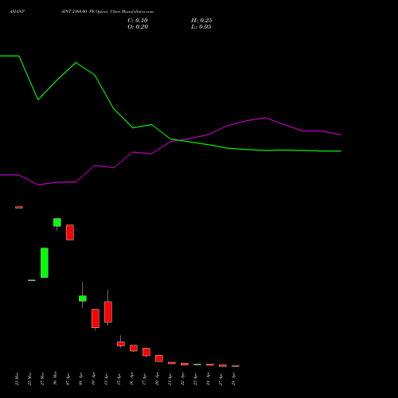The image size is (398, 398).
Task: Click the green candle above 30 Mar
Action: click(57, 222)
